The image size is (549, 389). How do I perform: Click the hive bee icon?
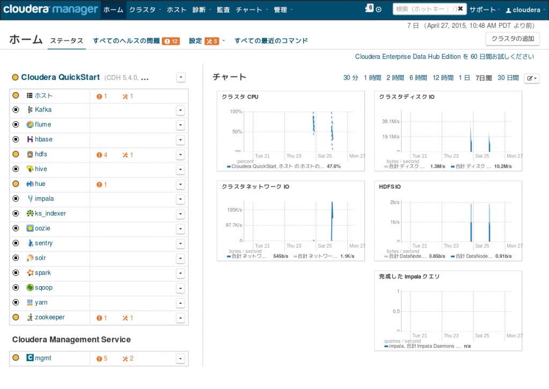[30, 169]
